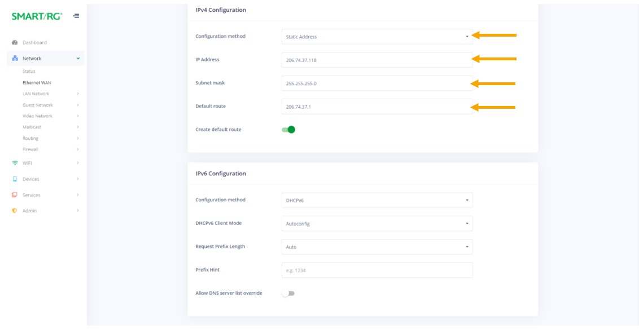Open DHCPv6 Client Mode dropdown

[x=377, y=223]
